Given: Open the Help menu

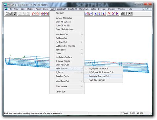Looking at the screenshot, I should [x=130, y=9].
